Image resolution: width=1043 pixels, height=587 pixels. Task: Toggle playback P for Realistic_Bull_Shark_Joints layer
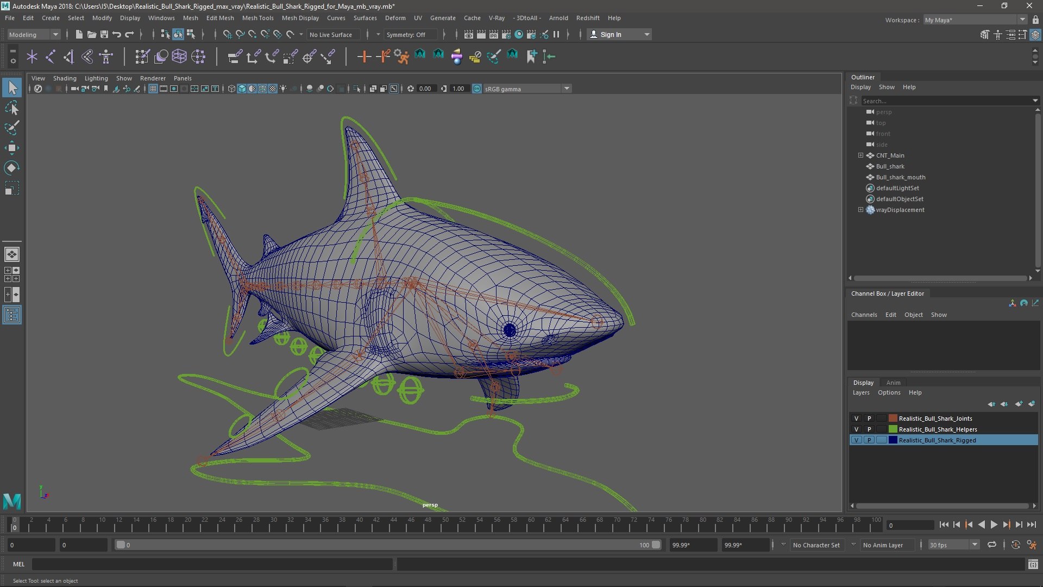pyautogui.click(x=869, y=419)
